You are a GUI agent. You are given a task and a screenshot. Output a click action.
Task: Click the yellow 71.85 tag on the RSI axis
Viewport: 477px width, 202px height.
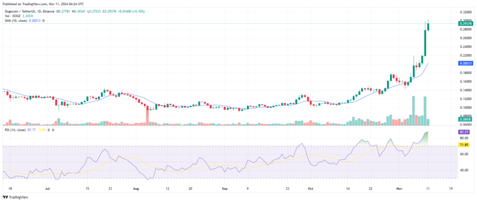click(464, 145)
